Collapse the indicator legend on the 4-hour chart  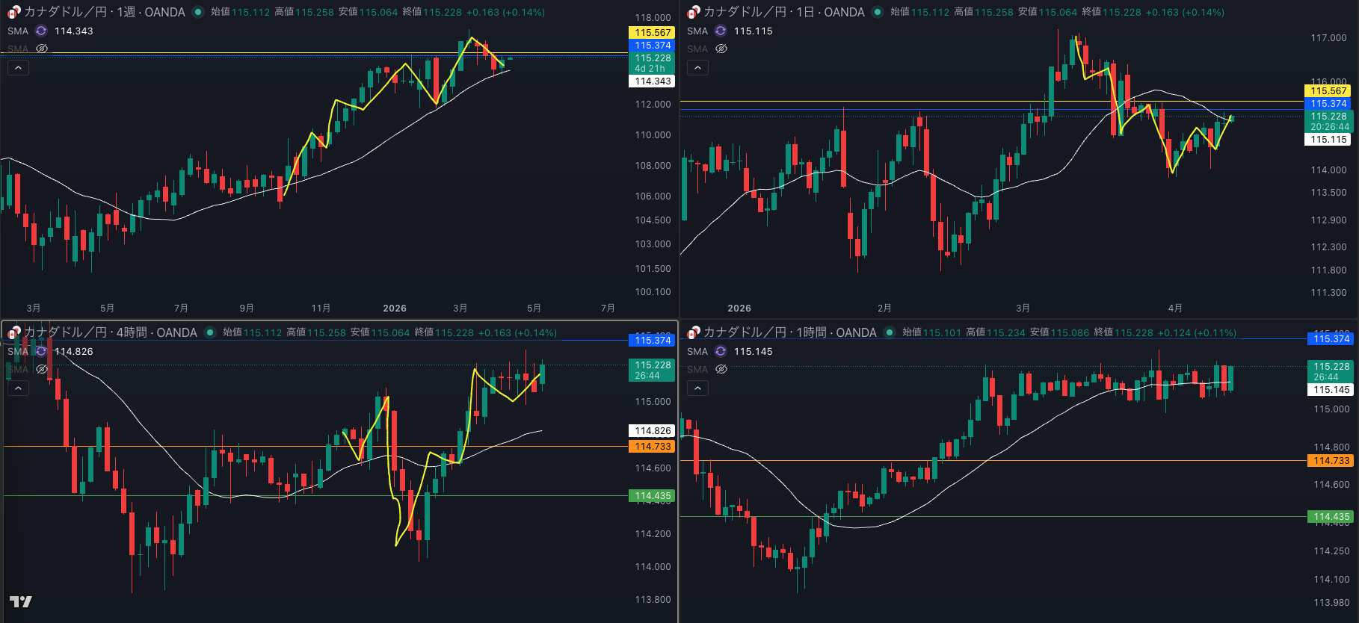click(x=18, y=388)
